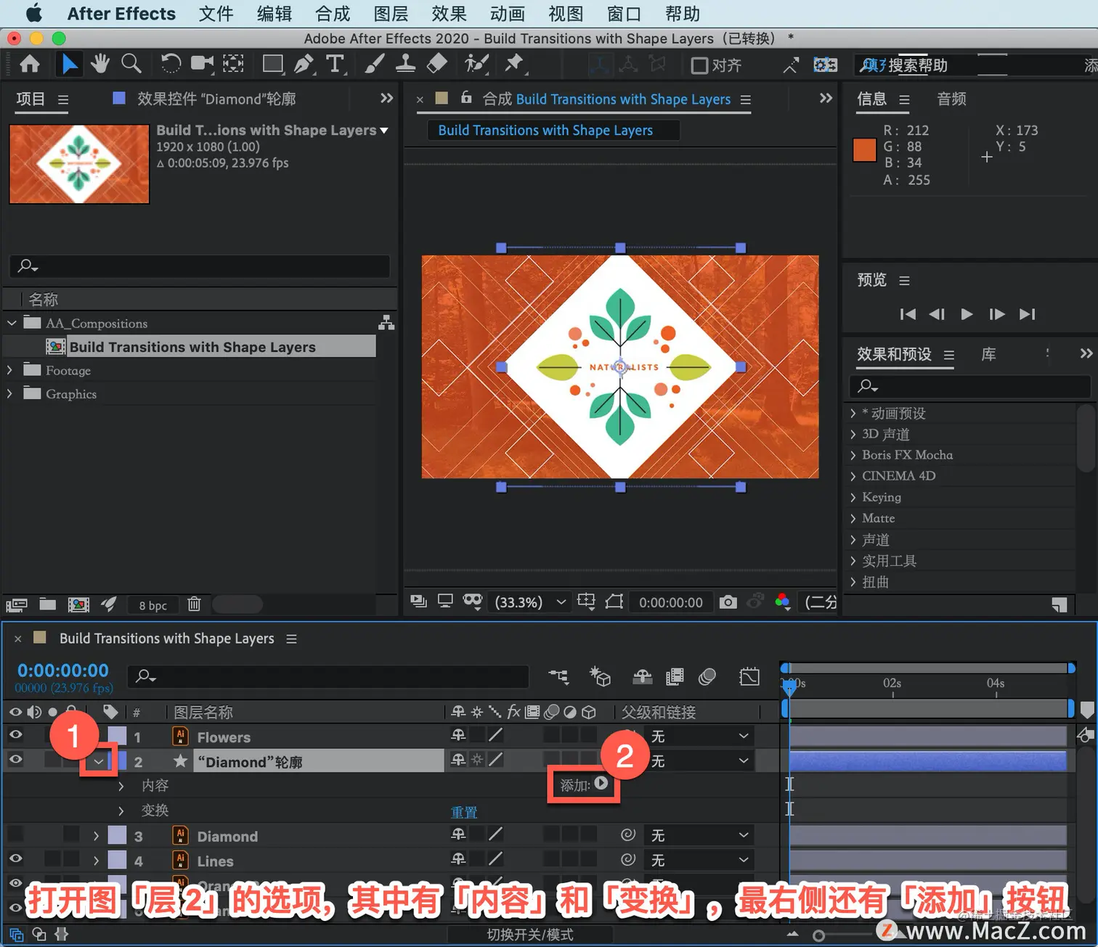Select the Eraser tool

(436, 65)
